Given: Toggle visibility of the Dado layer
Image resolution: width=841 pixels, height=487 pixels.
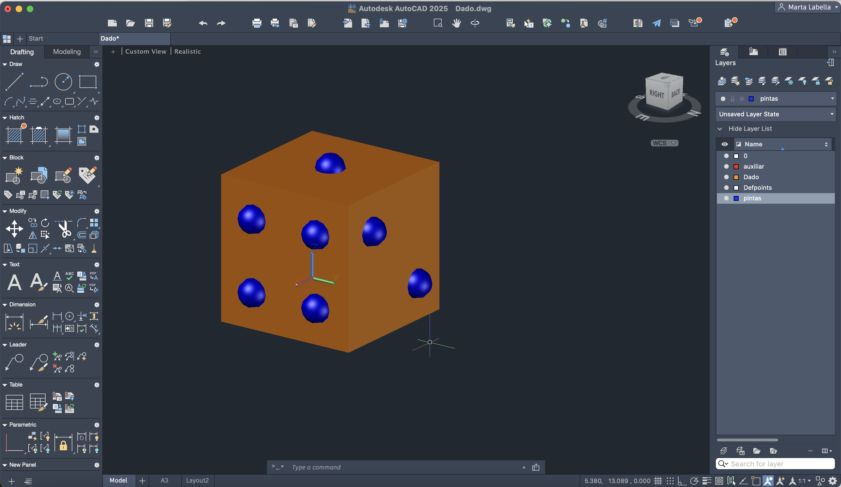Looking at the screenshot, I should [726, 177].
